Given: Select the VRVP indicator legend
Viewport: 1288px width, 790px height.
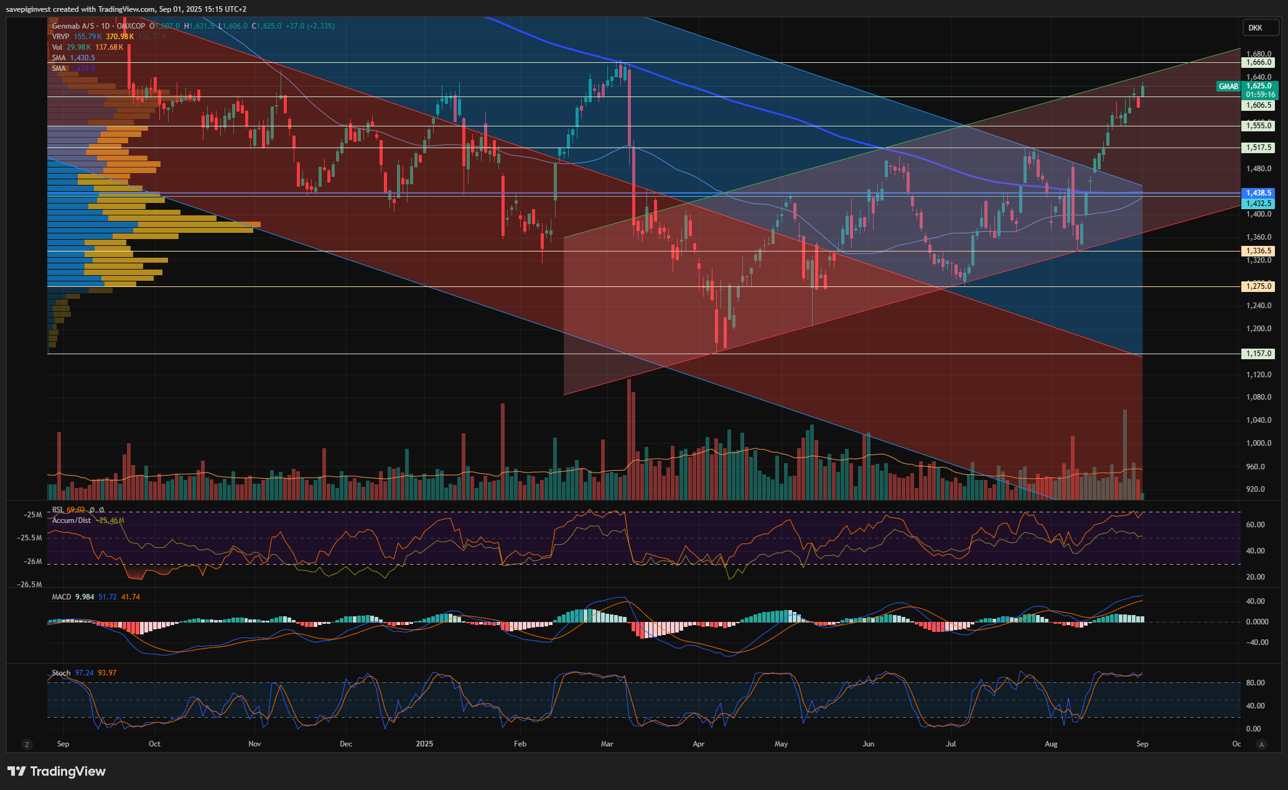Looking at the screenshot, I should [x=60, y=37].
